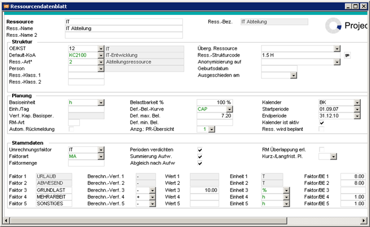Click the Ress.-Klass. 1 field
The width and height of the screenshot is (370, 227).
[86, 75]
